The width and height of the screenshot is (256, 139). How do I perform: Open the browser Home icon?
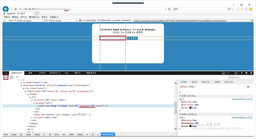click(238, 9)
